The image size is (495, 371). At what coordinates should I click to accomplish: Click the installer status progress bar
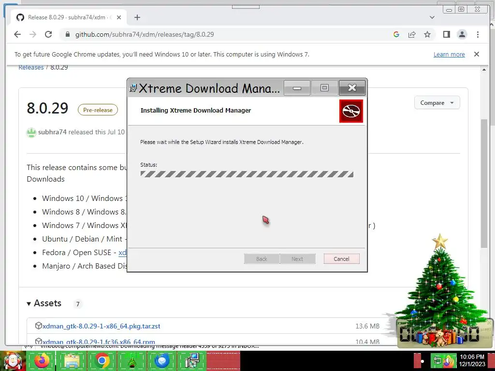[247, 174]
